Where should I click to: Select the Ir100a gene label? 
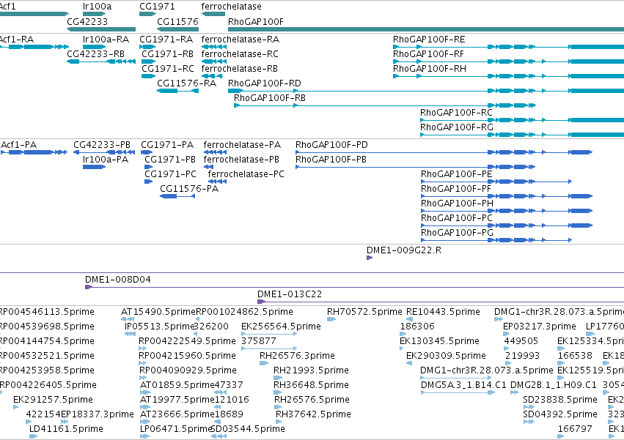[x=97, y=7]
